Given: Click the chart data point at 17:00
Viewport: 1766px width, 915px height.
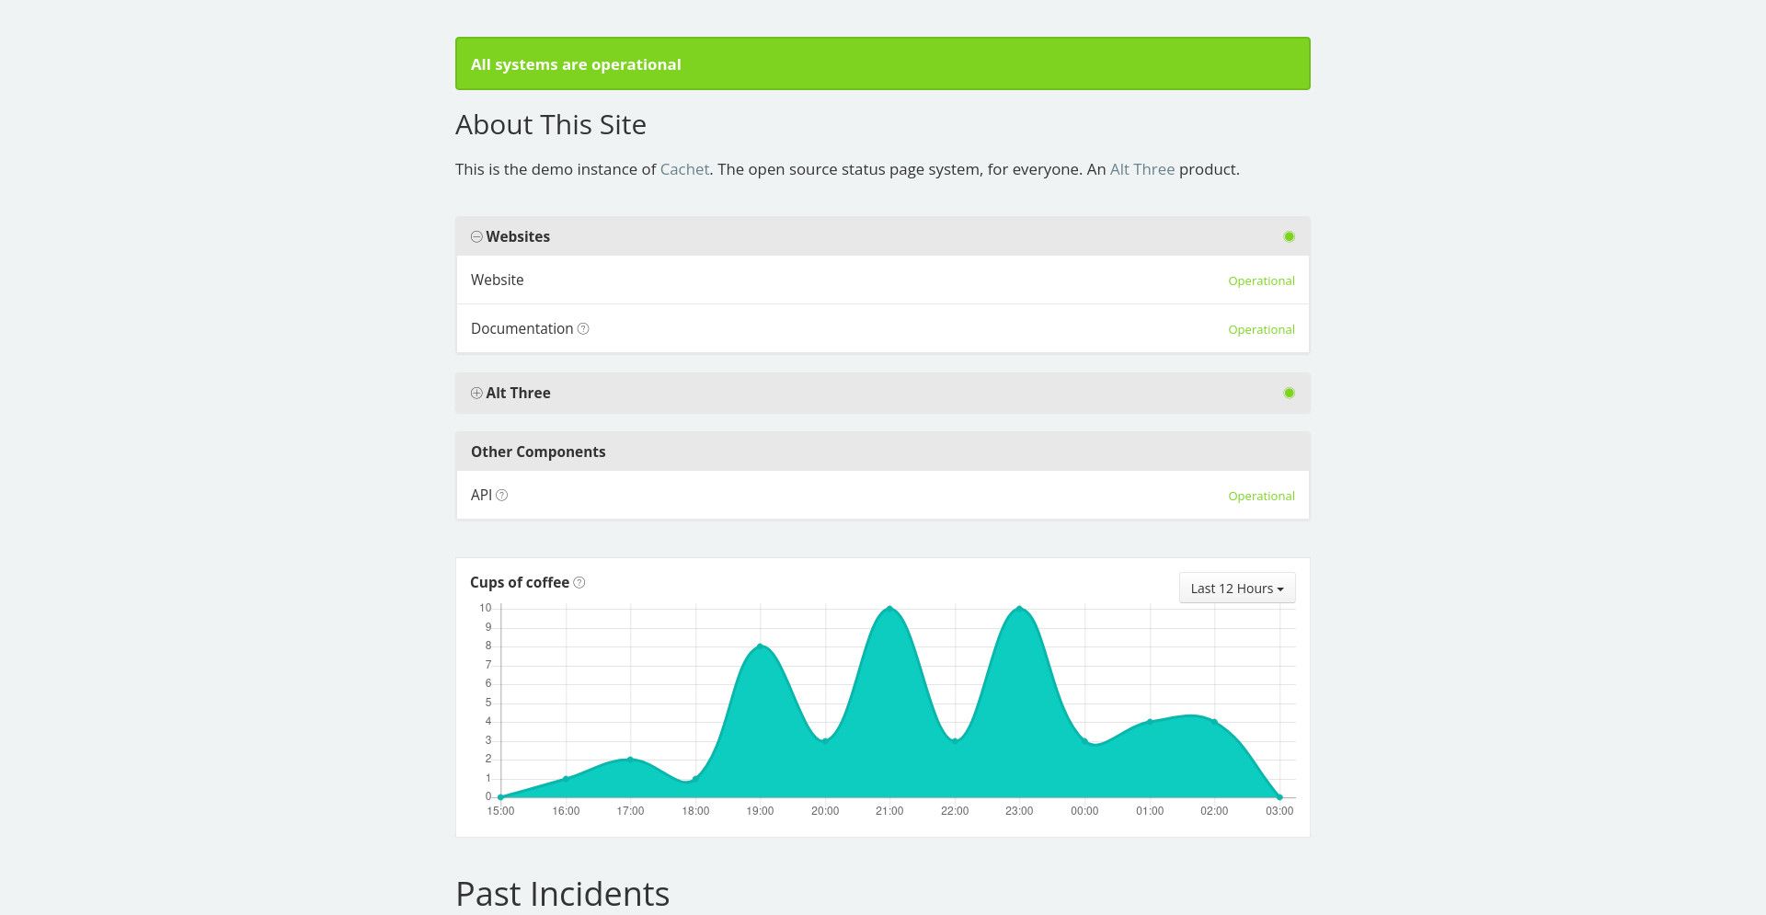Looking at the screenshot, I should [630, 759].
